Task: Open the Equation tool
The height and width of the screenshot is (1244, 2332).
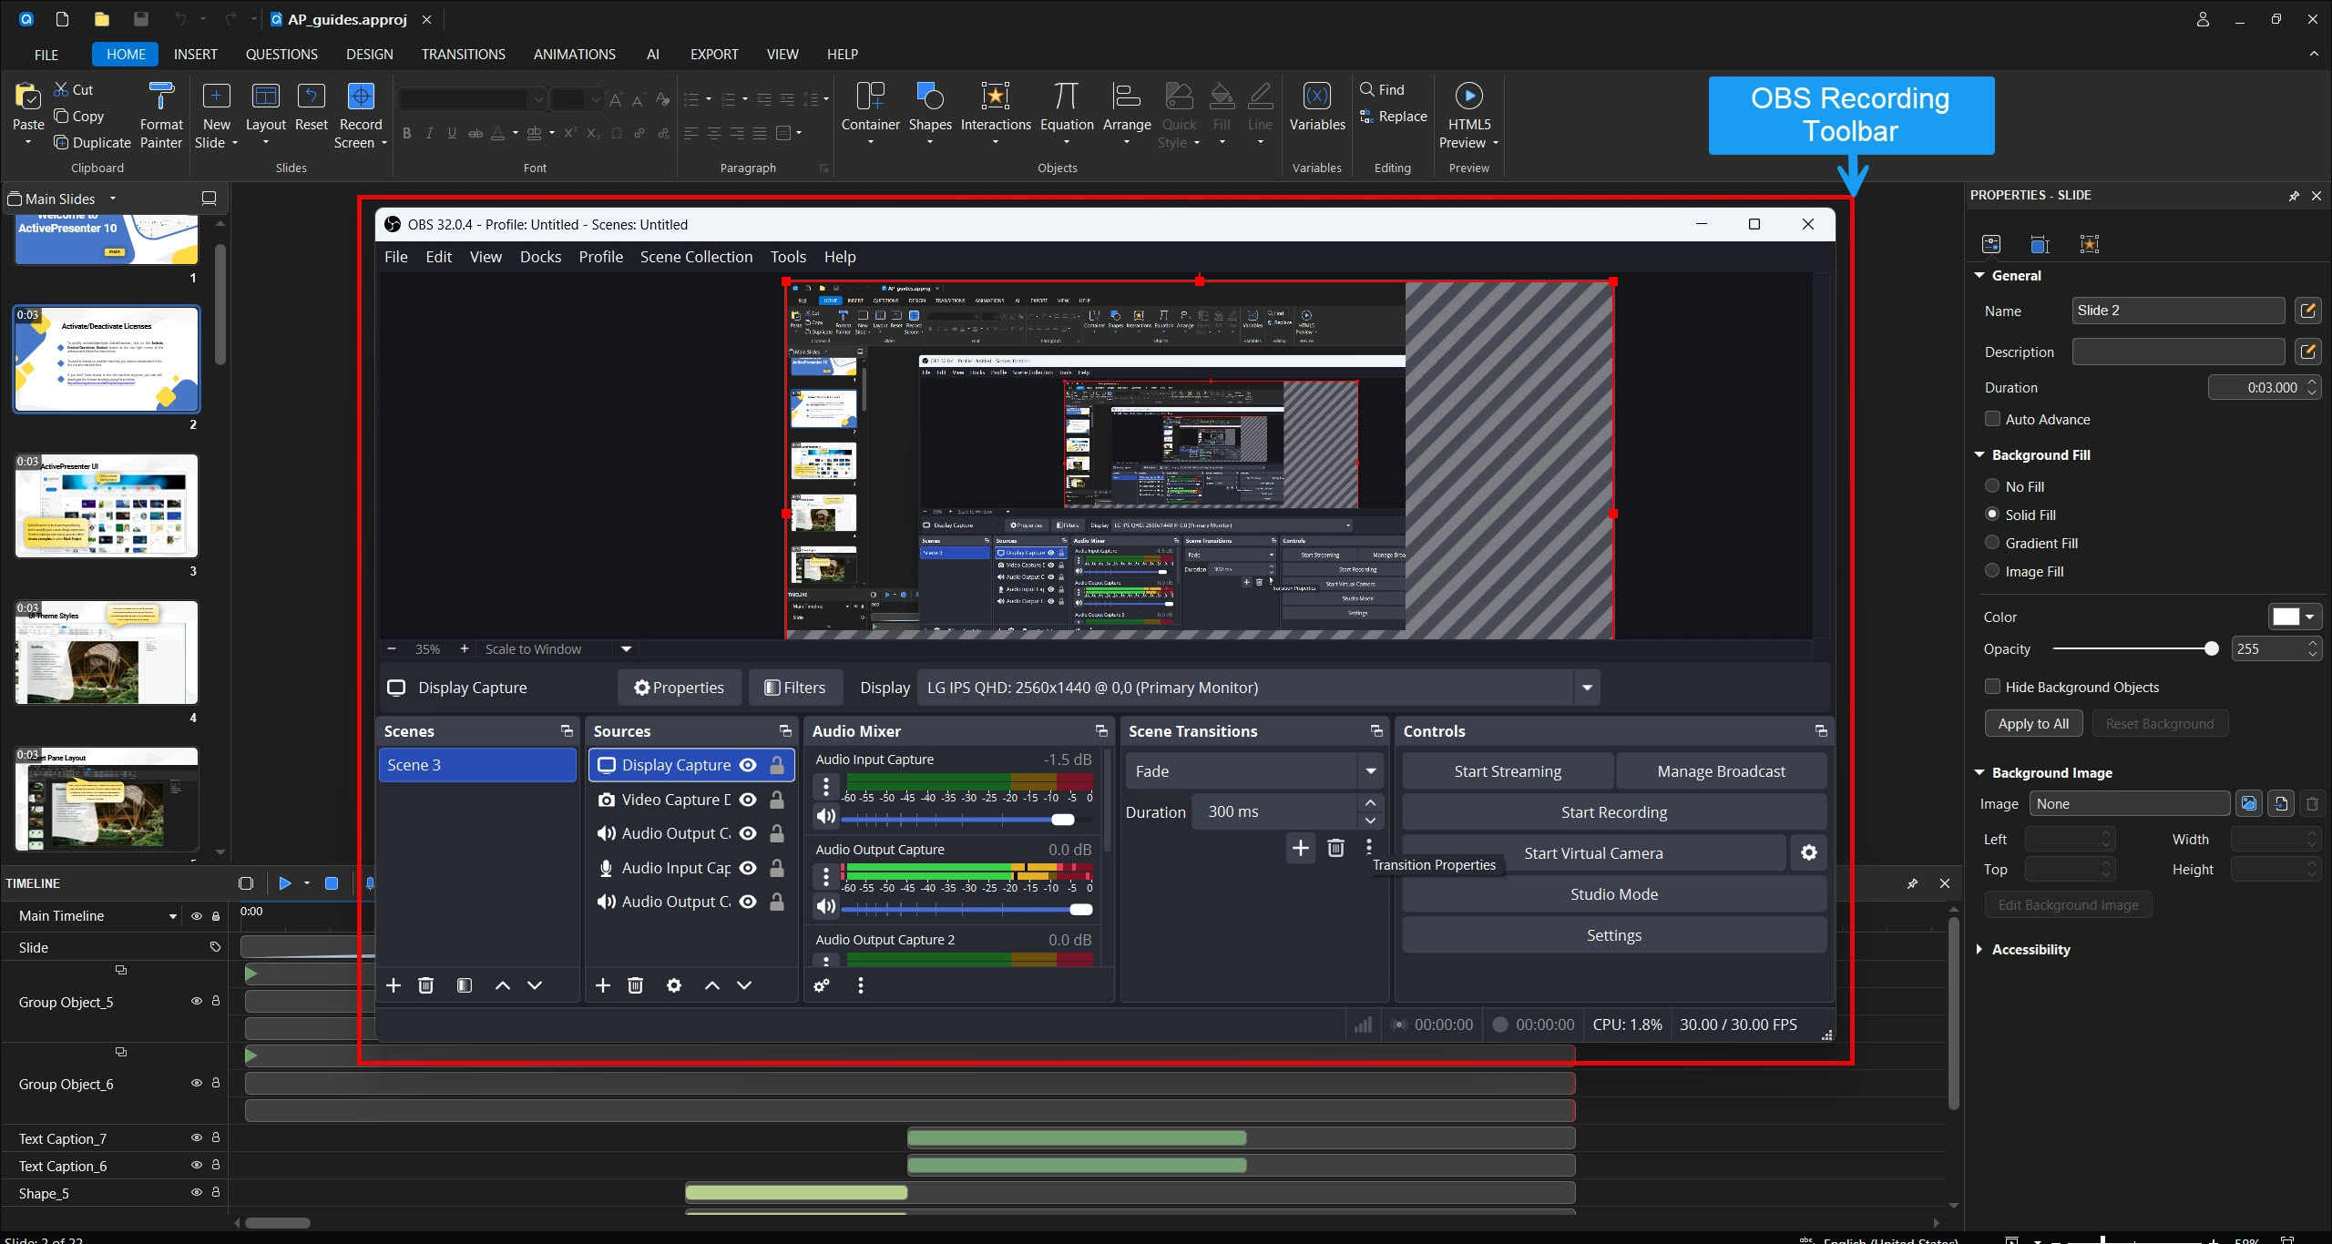Action: pyautogui.click(x=1066, y=97)
